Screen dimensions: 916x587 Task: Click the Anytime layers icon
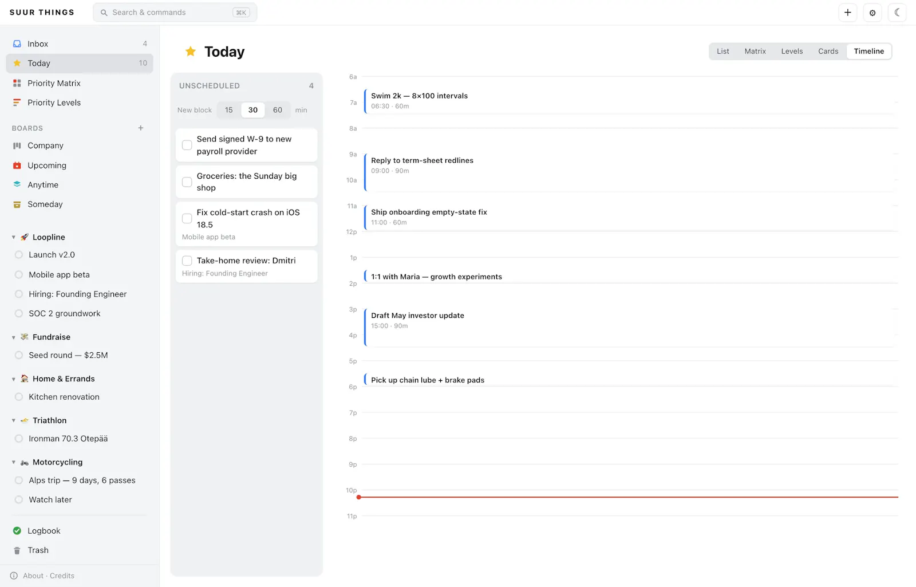click(17, 184)
